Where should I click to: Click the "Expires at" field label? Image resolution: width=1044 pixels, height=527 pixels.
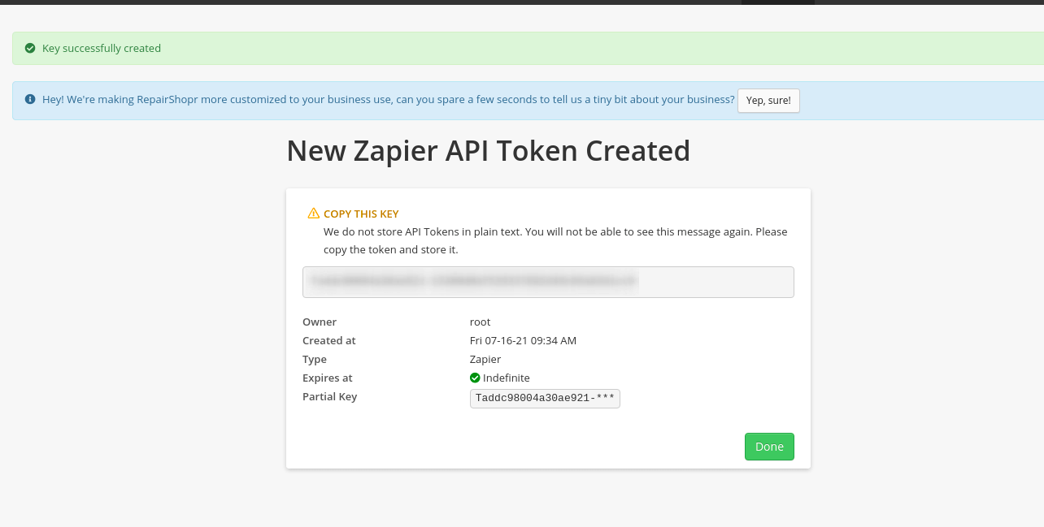tap(328, 378)
